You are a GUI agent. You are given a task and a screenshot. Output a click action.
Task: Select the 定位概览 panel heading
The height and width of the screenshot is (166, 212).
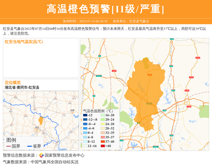tap(13, 82)
